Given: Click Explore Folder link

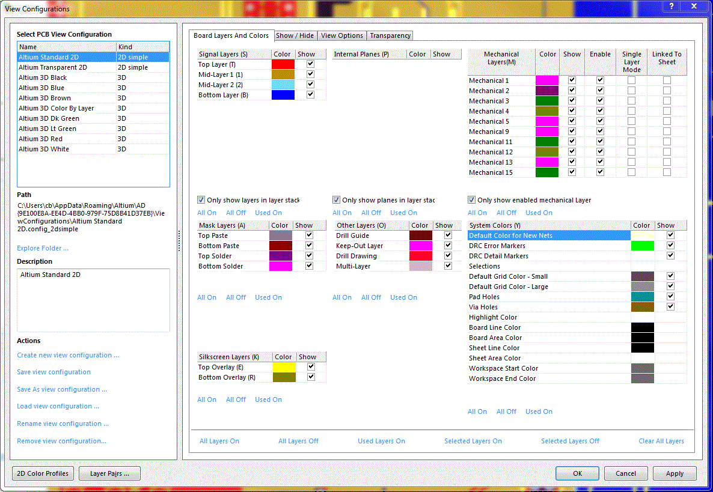Looking at the screenshot, I should (x=43, y=248).
